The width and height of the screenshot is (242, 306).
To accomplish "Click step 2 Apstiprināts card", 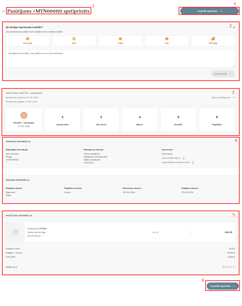I will (62, 120).
